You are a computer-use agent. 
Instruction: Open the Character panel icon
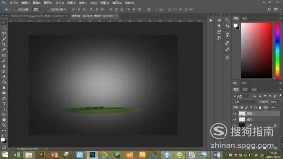(x=219, y=20)
